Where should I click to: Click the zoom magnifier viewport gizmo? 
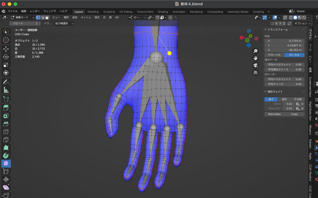(255, 51)
